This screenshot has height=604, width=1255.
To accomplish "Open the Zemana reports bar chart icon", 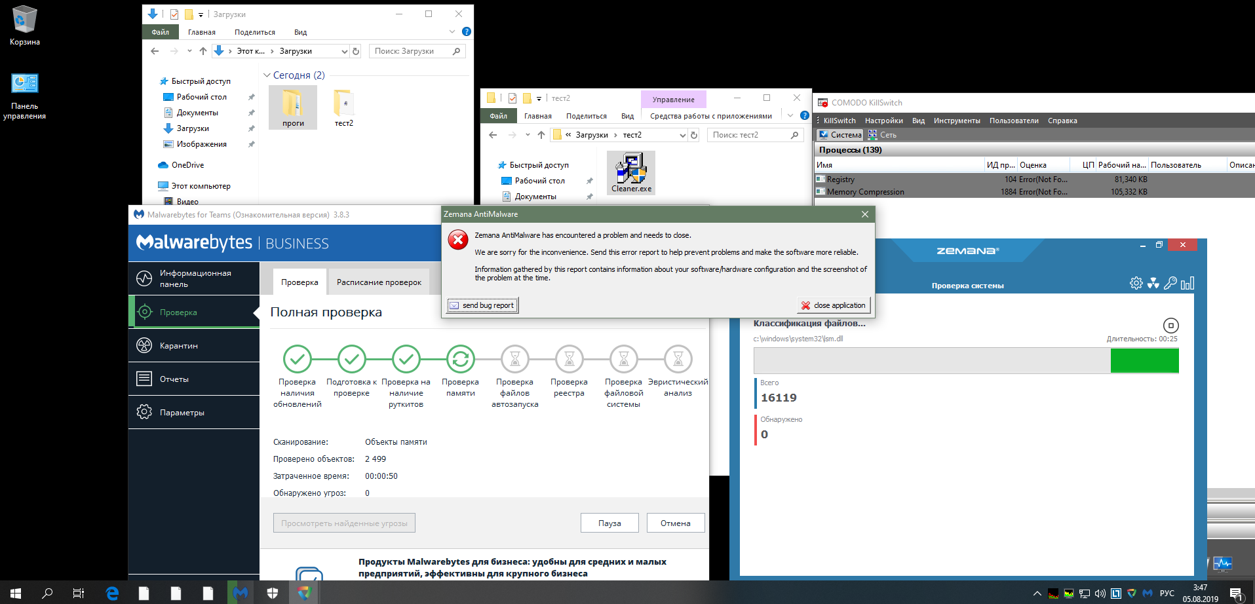I will point(1187,283).
